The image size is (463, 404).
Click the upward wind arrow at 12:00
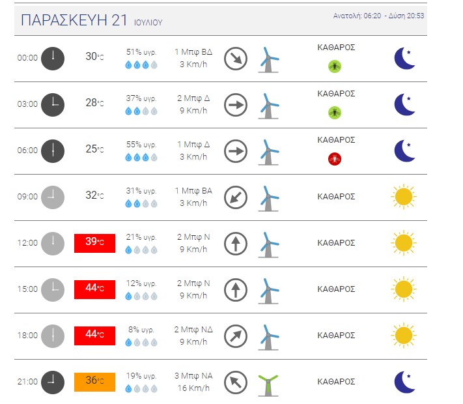click(236, 244)
